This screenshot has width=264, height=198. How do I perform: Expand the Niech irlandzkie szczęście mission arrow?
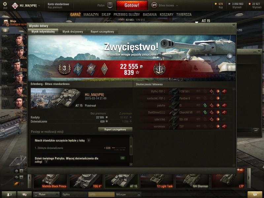tap(88, 141)
